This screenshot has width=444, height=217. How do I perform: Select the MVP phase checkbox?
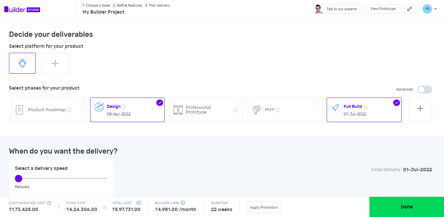click(x=318, y=103)
